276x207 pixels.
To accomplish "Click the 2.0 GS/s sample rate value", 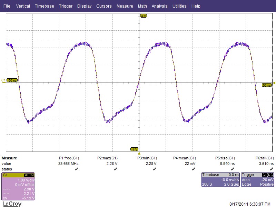I will coord(231,184).
